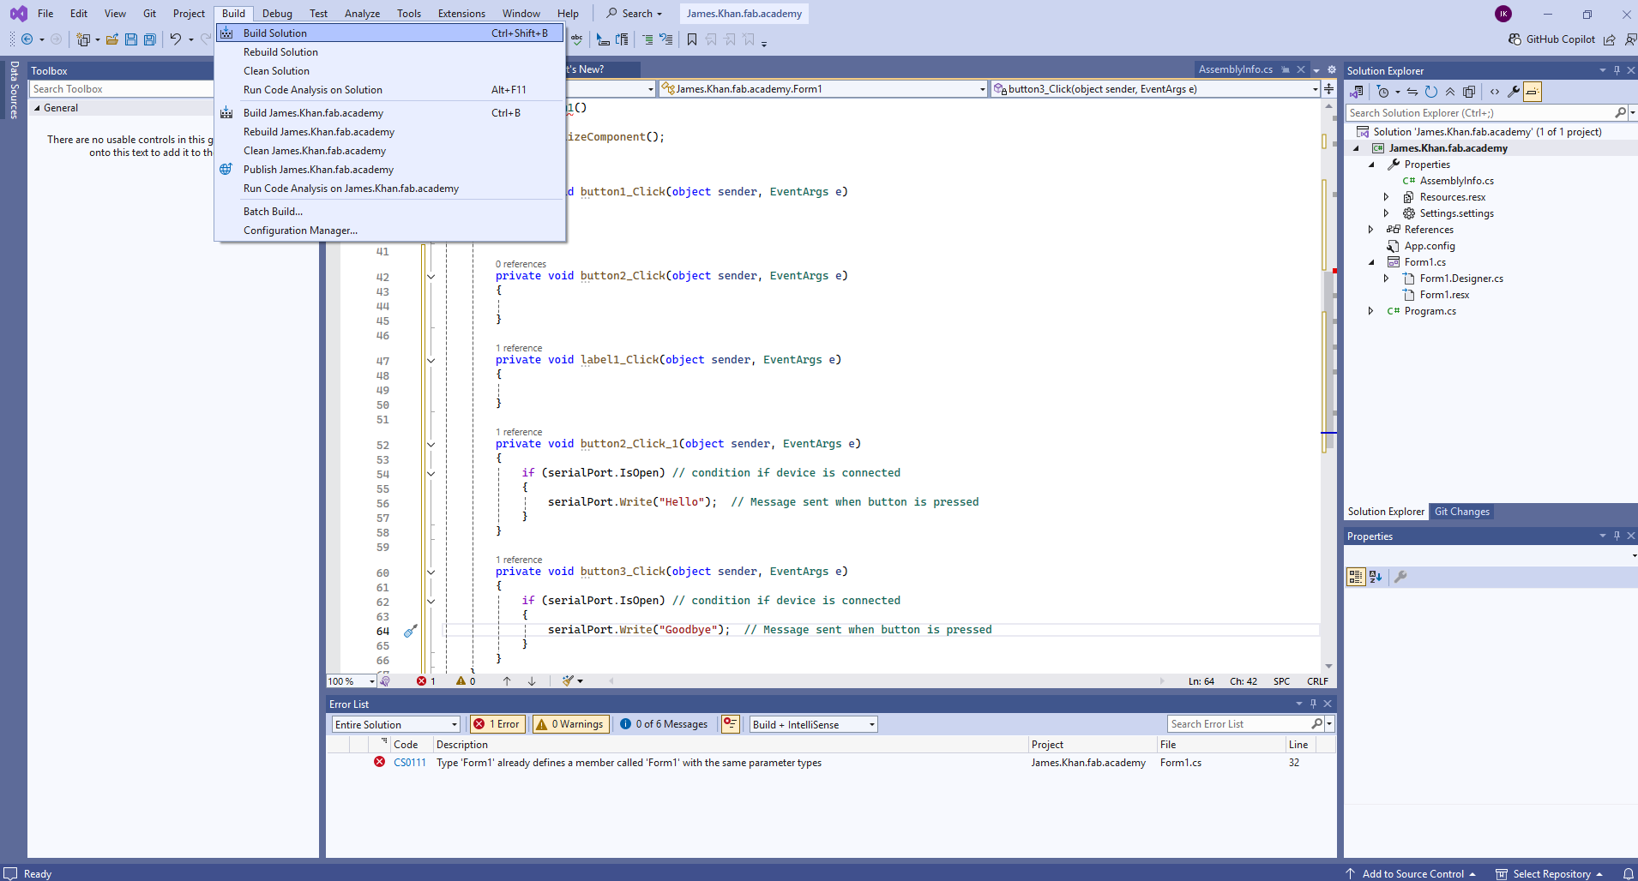Click the notifications bell in status bar

[x=1628, y=873]
